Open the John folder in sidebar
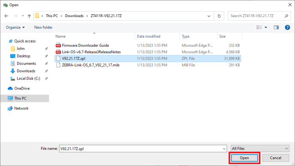 coord(21,48)
